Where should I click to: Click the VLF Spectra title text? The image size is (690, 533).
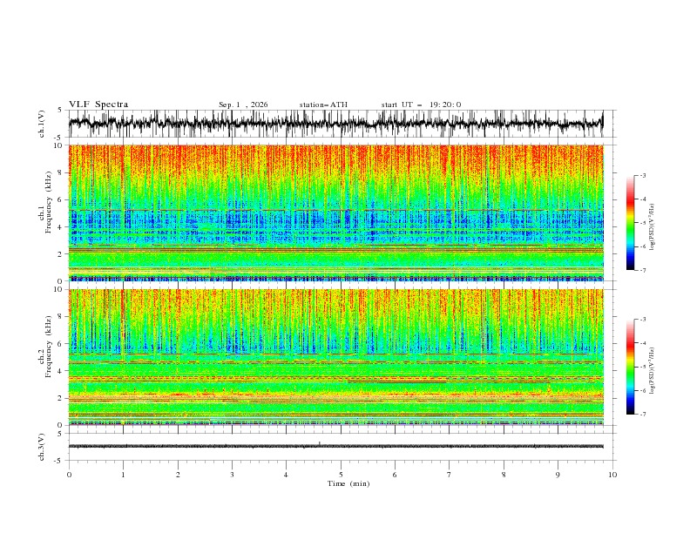point(98,105)
